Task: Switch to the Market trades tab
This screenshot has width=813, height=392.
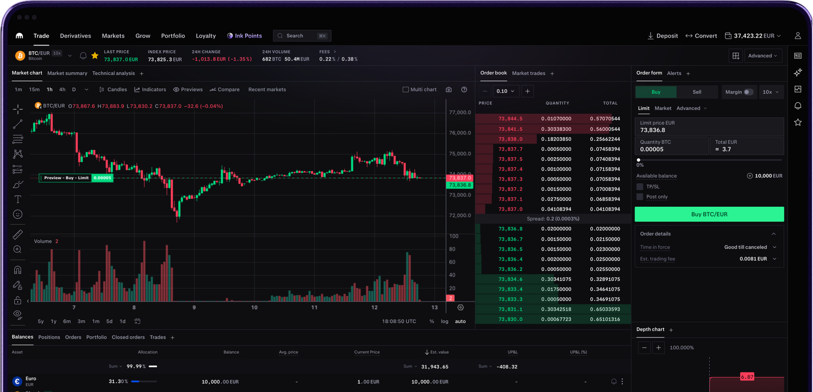Action: pos(529,74)
